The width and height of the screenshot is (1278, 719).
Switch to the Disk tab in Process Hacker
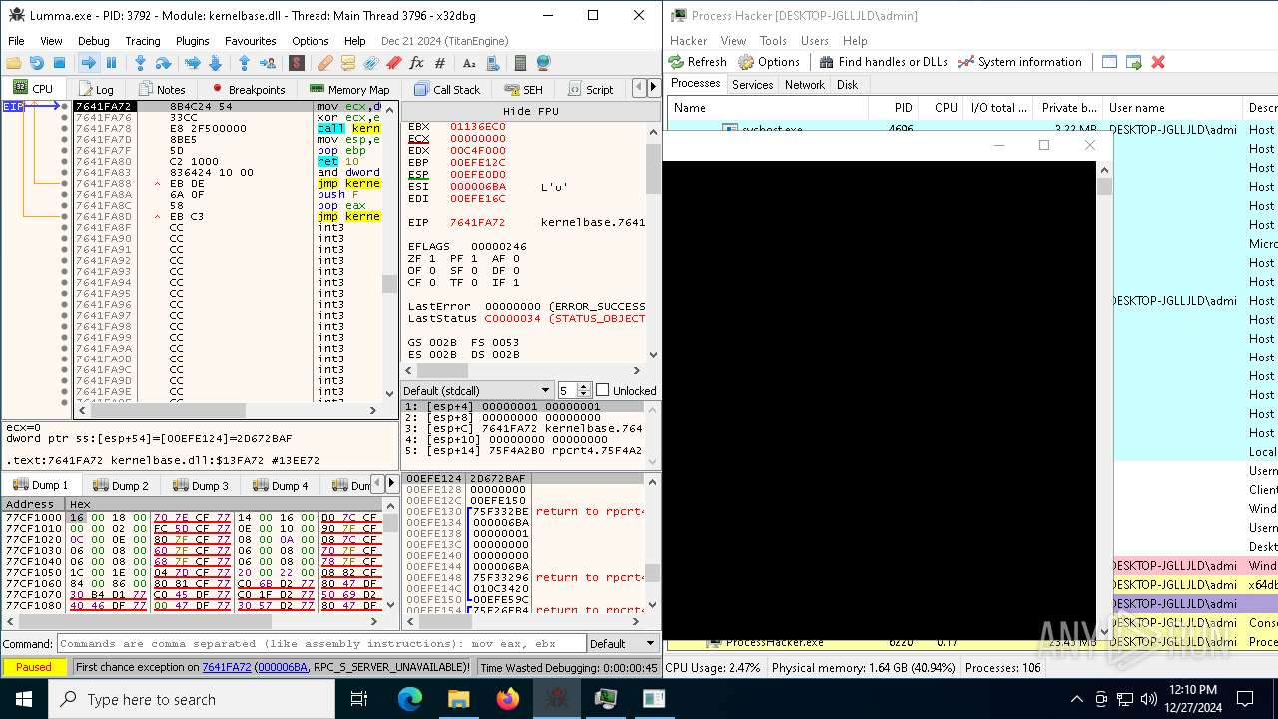point(848,85)
